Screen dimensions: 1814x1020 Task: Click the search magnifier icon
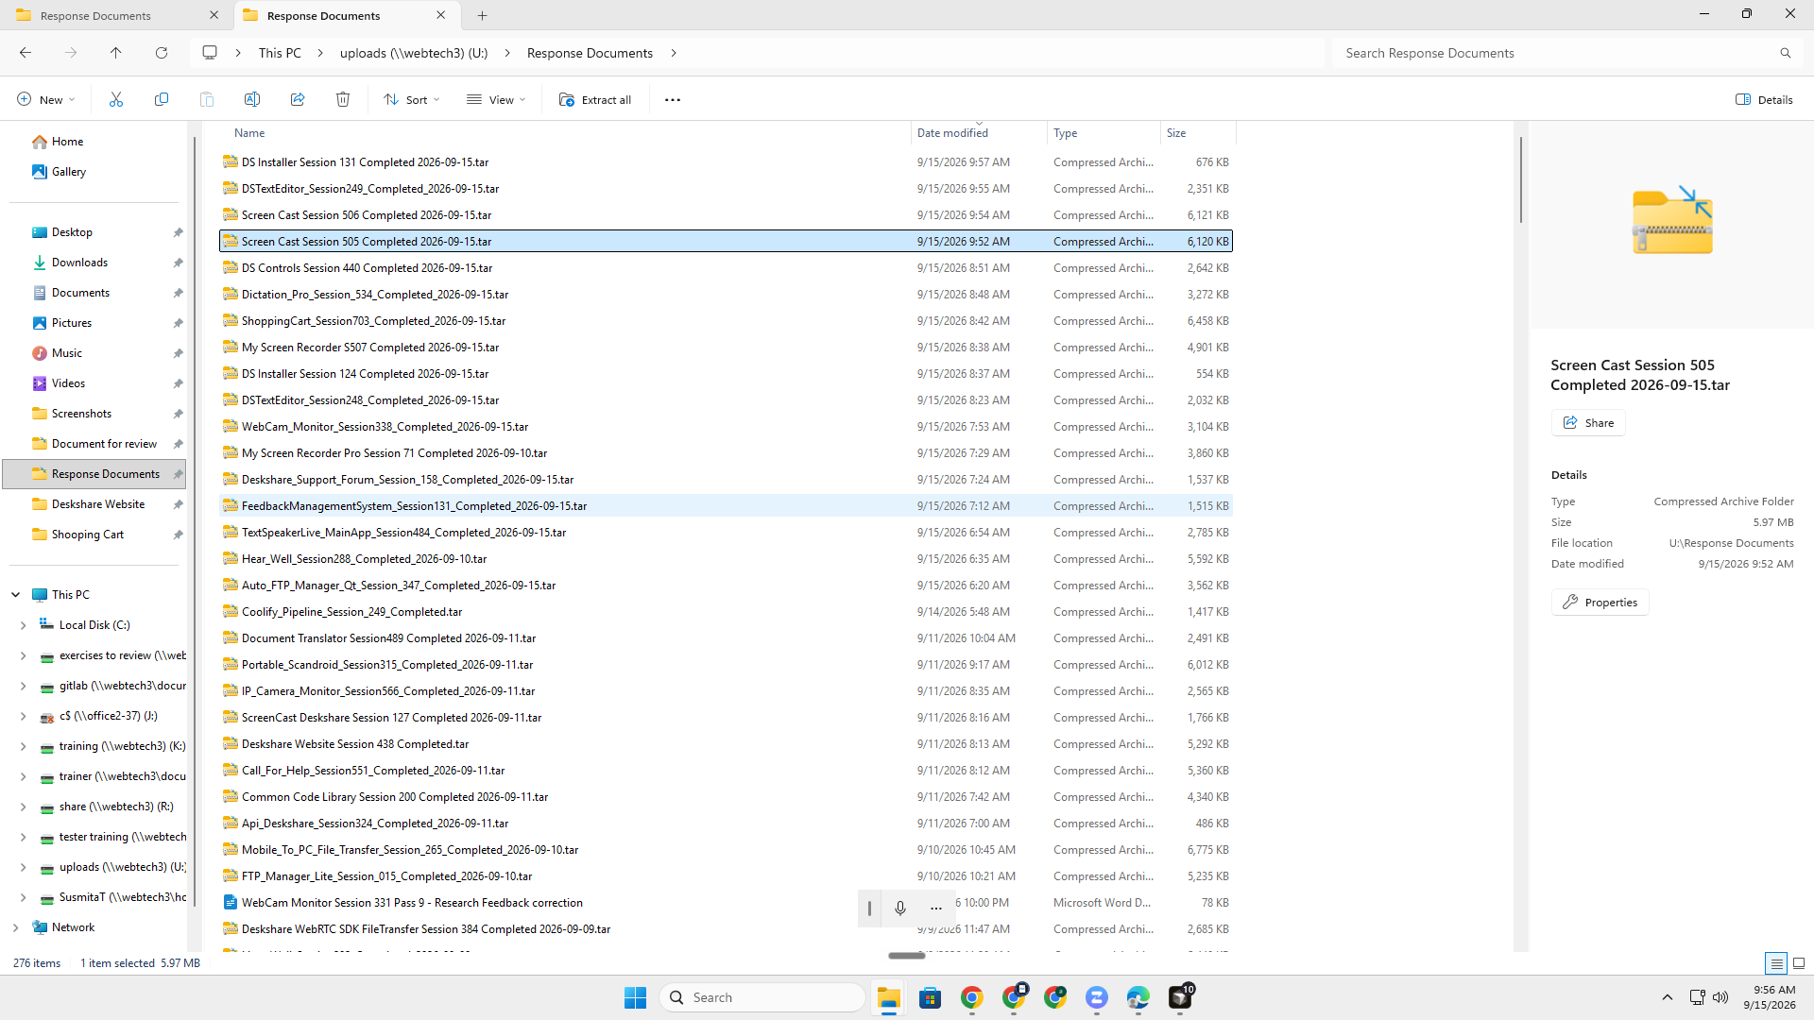pyautogui.click(x=1786, y=53)
